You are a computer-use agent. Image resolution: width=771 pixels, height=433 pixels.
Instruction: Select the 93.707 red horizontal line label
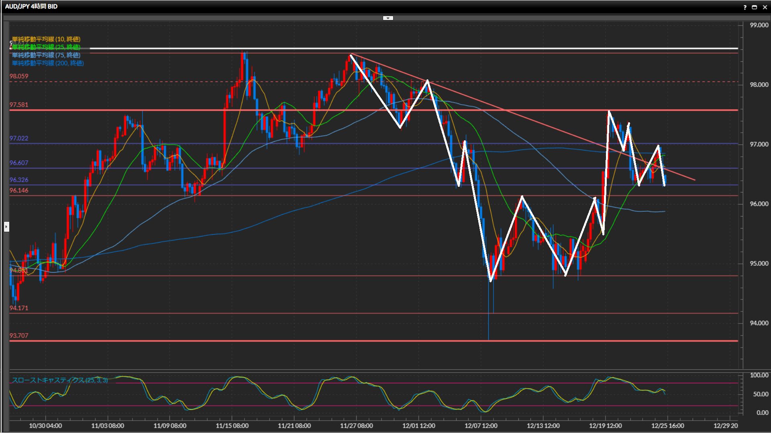coord(19,336)
